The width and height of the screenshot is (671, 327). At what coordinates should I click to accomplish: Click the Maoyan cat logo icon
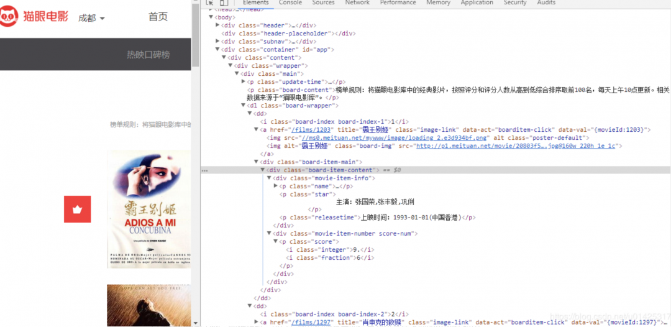(8, 16)
